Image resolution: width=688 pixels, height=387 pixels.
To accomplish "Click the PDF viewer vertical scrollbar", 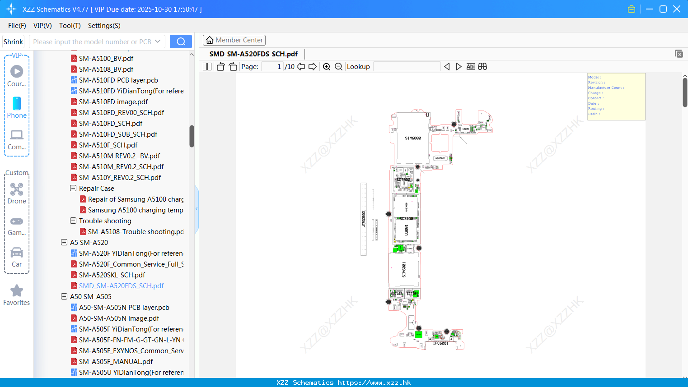I will [x=685, y=92].
